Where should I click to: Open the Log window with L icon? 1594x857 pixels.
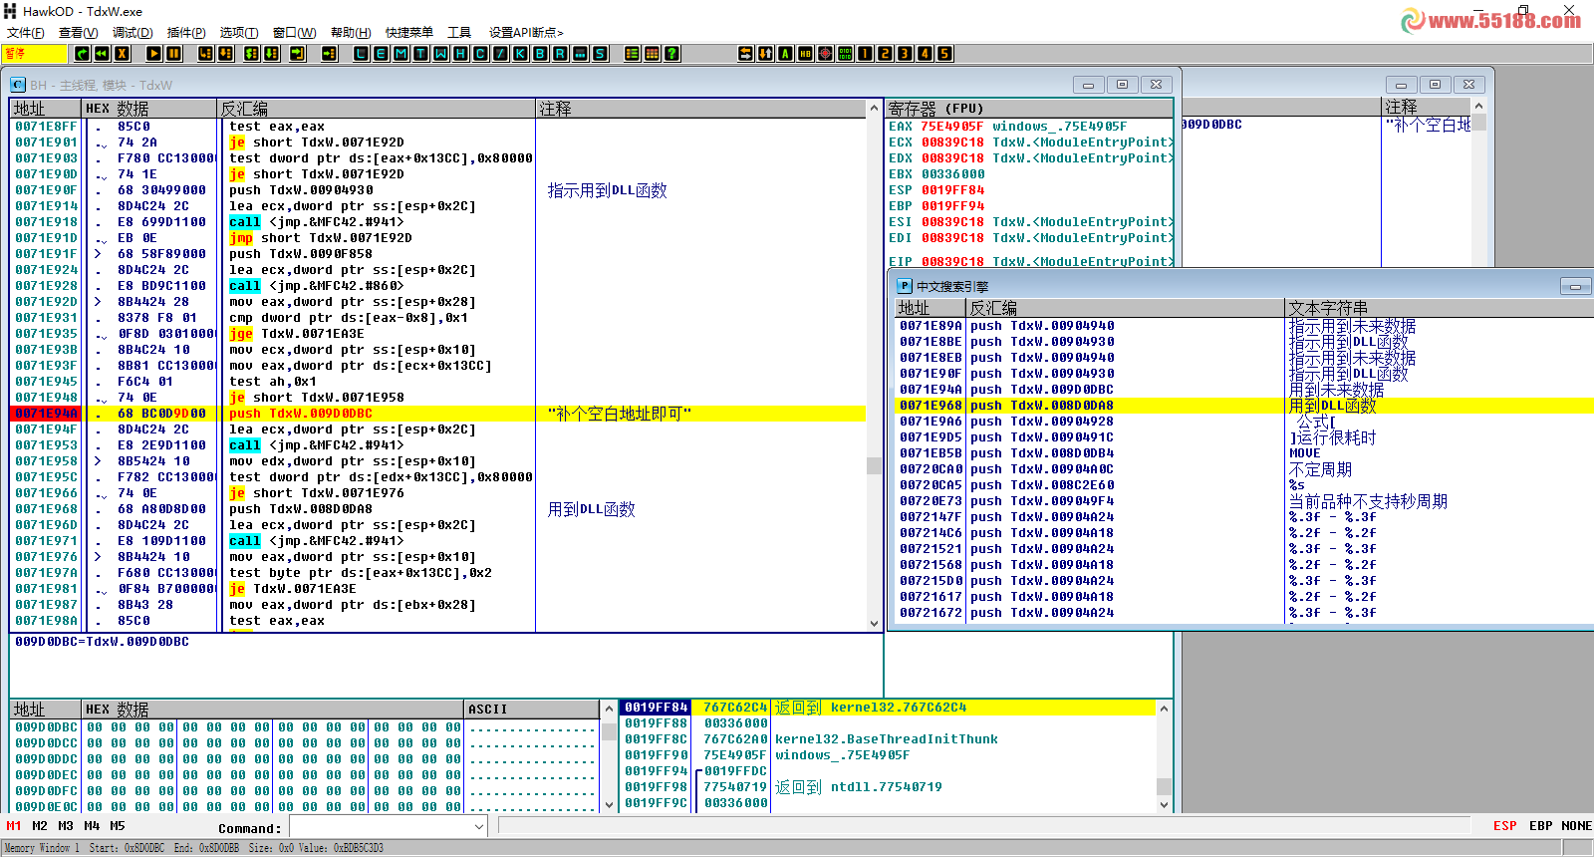(x=361, y=54)
